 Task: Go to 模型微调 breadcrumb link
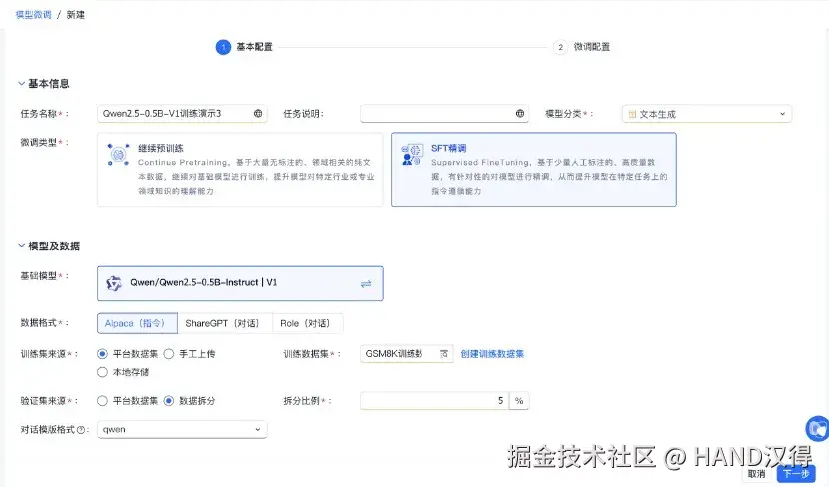pyautogui.click(x=33, y=15)
